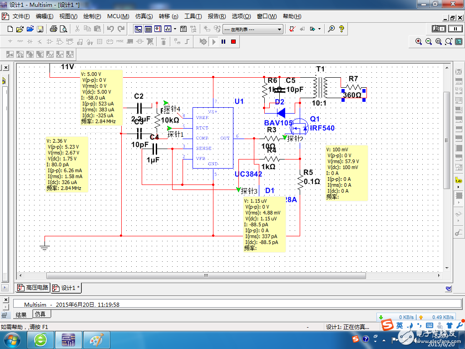Viewport: 465px width, 349px height.
Task: Zoom out of the schematic
Action: pos(429,41)
